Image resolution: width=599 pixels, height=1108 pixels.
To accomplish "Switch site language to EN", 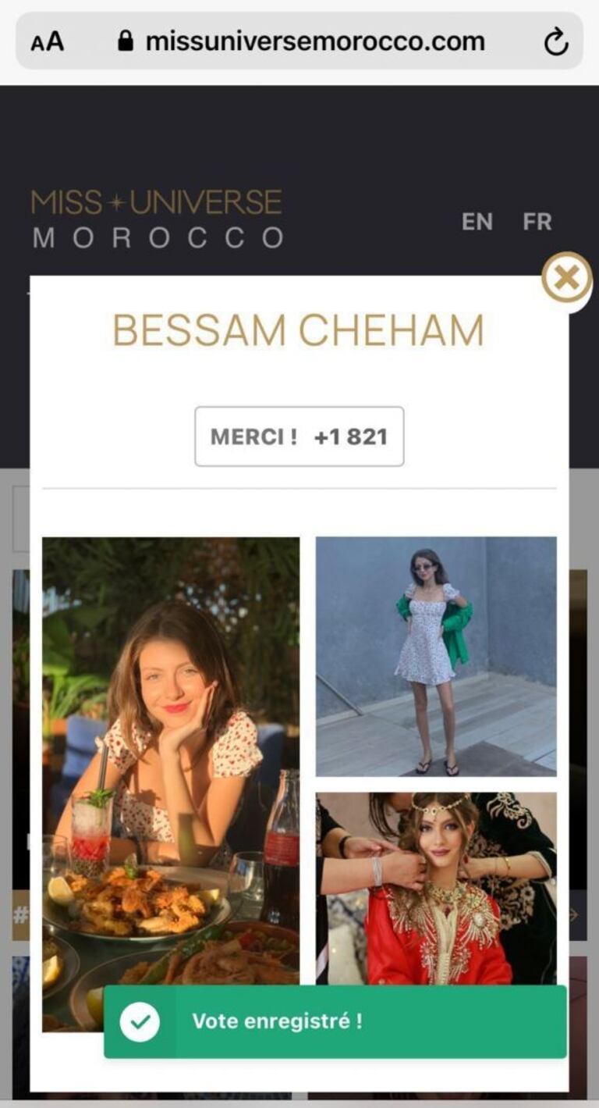I will 475,222.
